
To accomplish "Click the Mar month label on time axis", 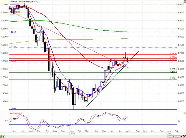I will point(87,131).
